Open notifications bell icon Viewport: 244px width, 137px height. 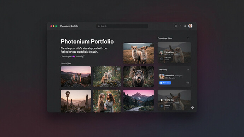185,26
